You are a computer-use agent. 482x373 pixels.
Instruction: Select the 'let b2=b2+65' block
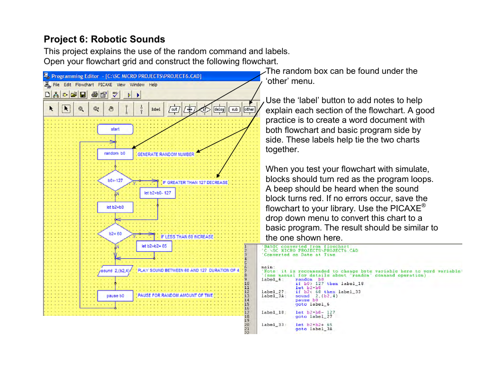[x=154, y=246]
